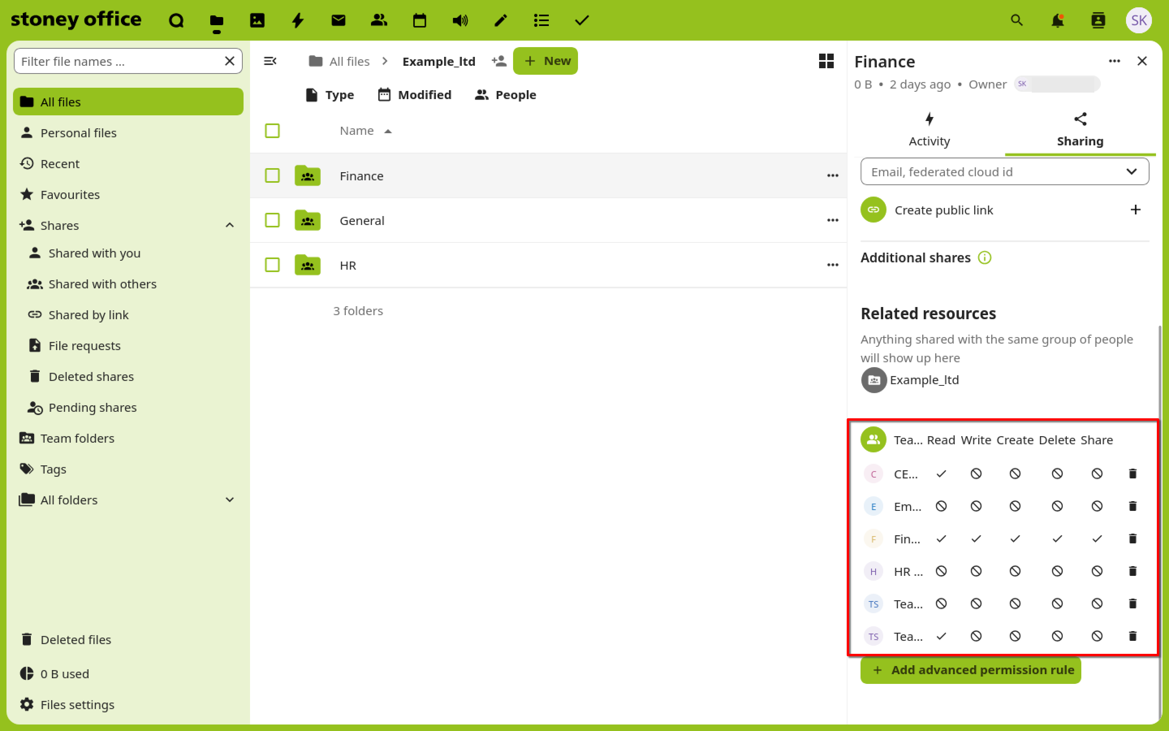Expand the All folders tree

230,500
